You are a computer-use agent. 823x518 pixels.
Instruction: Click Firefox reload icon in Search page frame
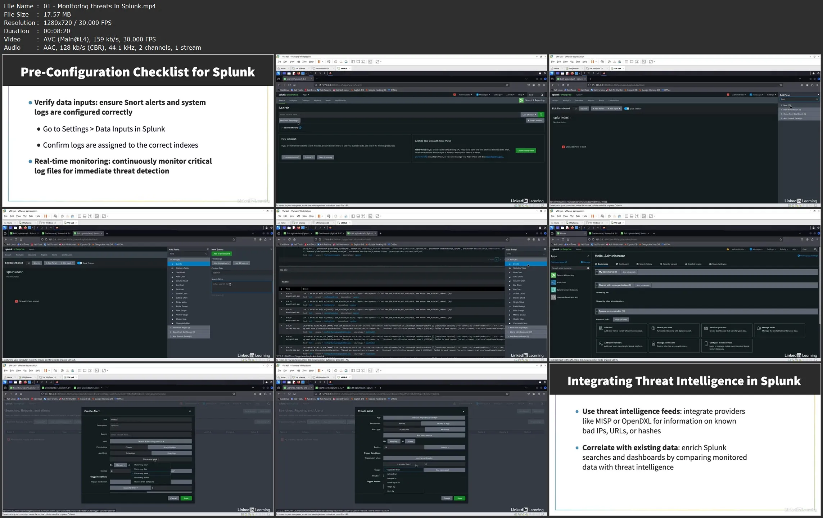[x=289, y=85]
